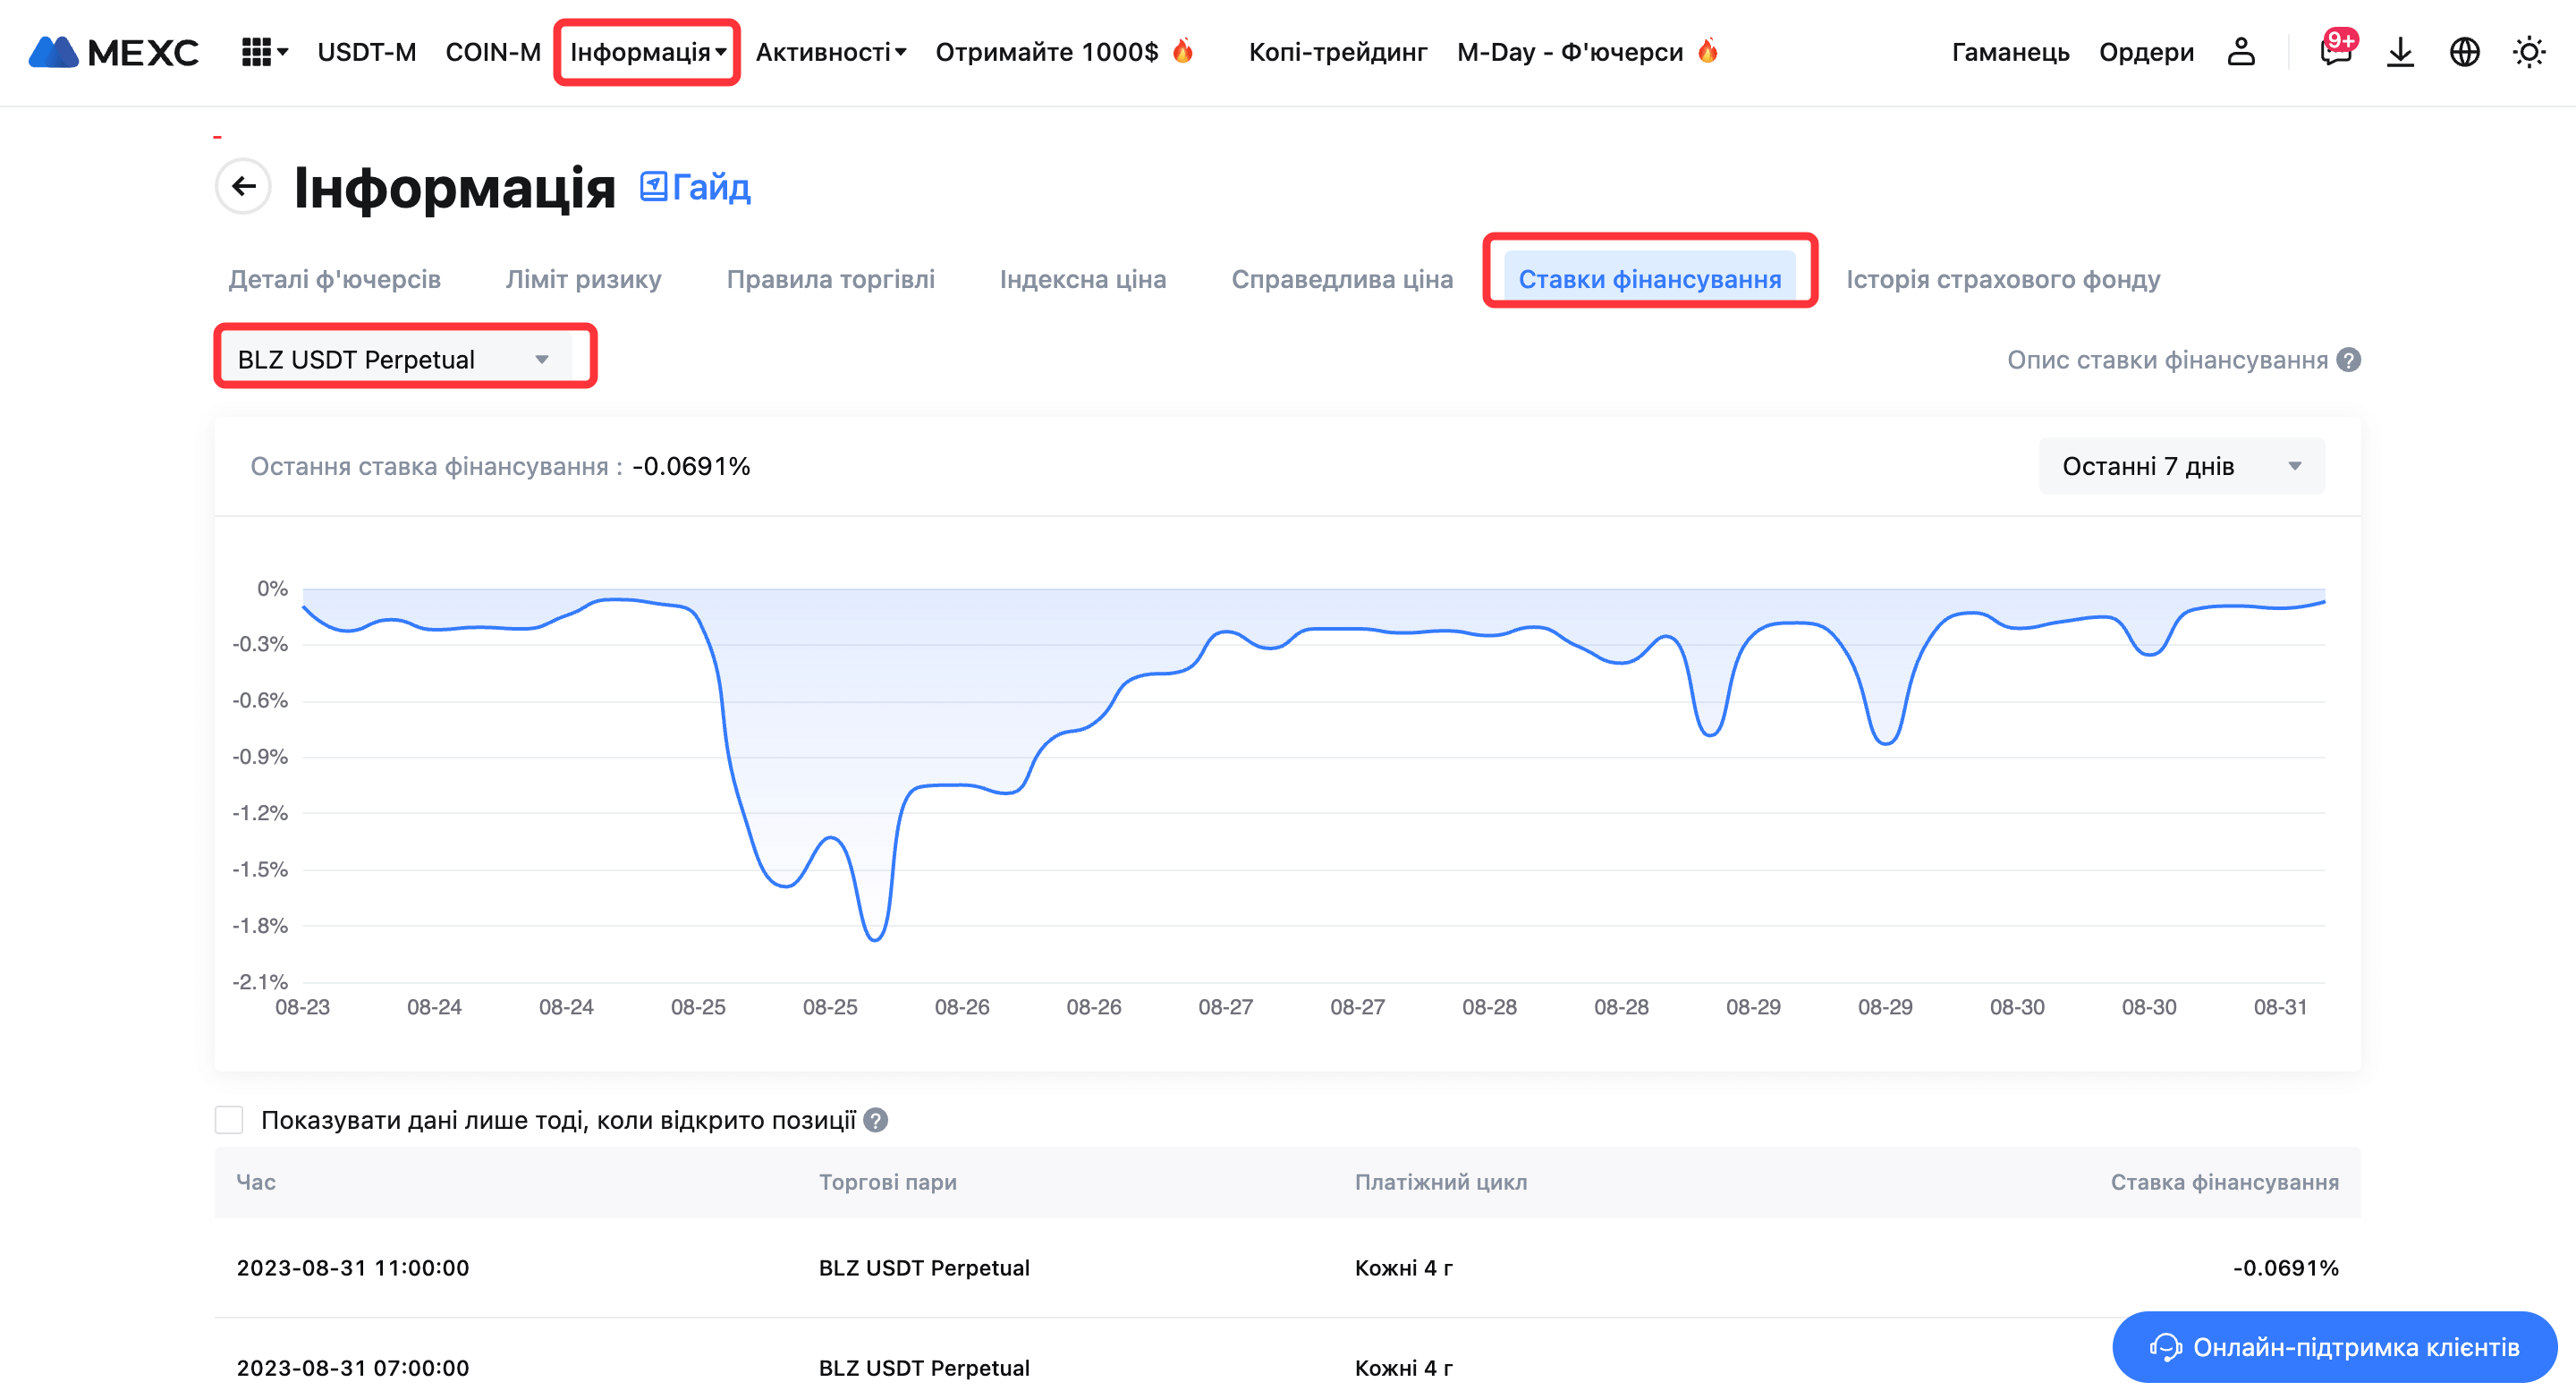The image size is (2576, 1399).
Task: Open the Гаманець wallet menu
Action: pos(2010,52)
